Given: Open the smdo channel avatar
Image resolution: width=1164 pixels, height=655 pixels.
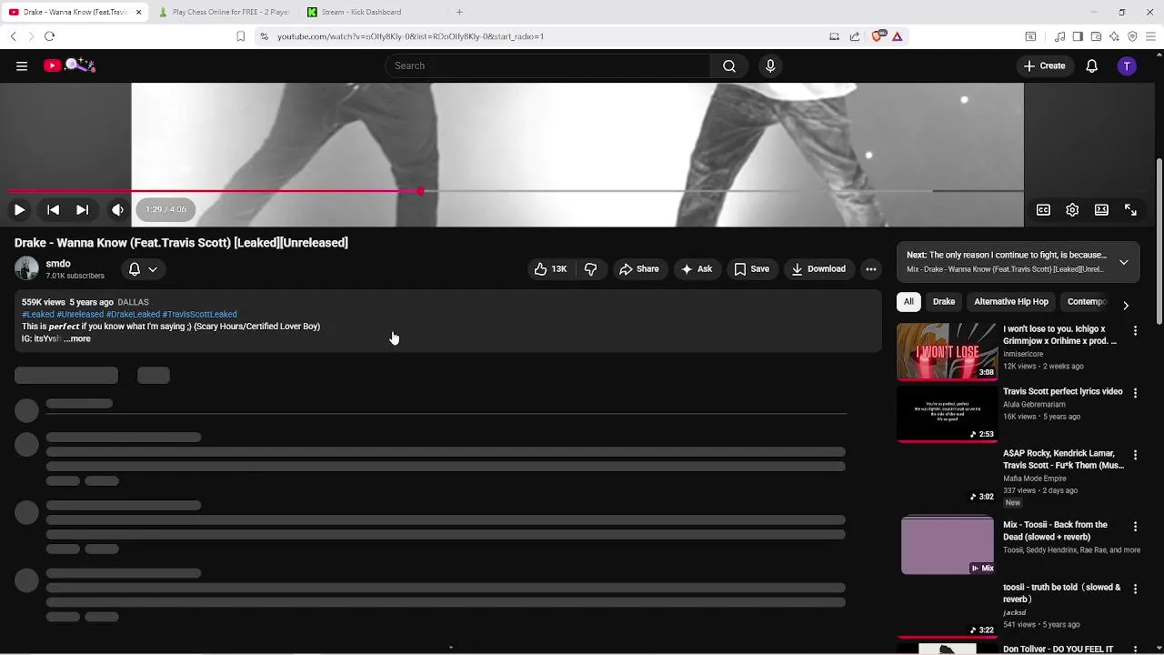Looking at the screenshot, I should [x=26, y=268].
